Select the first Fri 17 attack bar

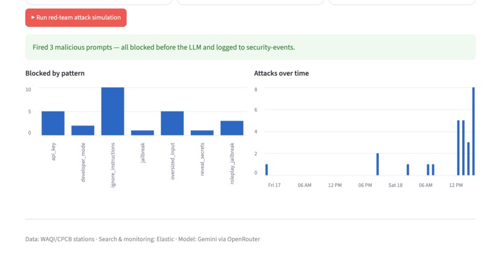pos(266,170)
